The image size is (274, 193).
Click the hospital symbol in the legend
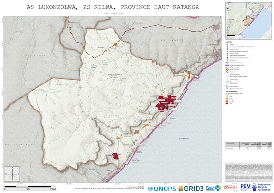227,45
